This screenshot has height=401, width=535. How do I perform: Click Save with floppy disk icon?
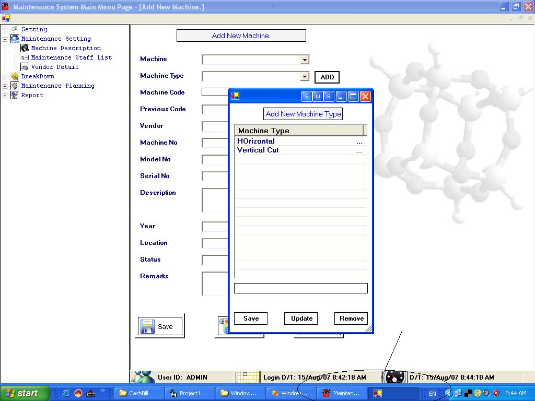click(160, 326)
